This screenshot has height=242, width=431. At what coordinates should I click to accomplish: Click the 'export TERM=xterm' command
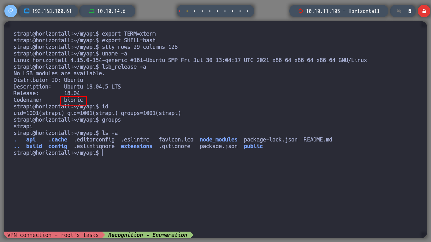[x=129, y=34]
